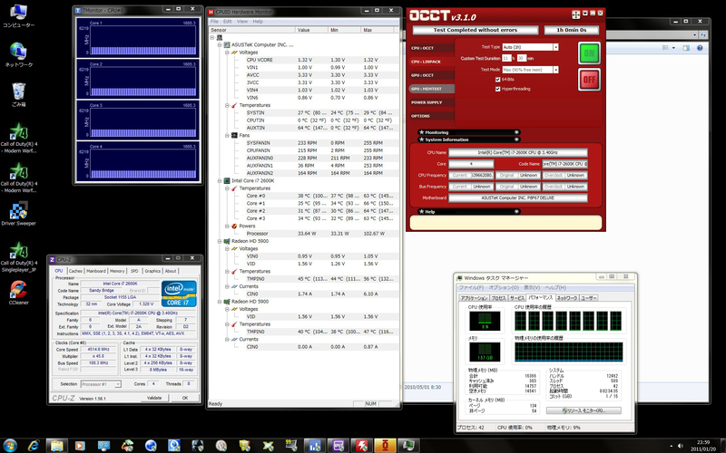
Task: Open Windows Explorer folder taskbar icon
Action: pyautogui.click(x=57, y=445)
